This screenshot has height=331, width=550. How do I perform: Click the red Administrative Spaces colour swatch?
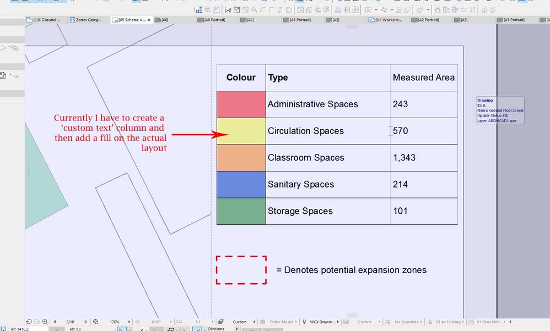[241, 104]
